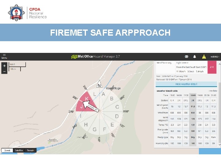The image size is (221, 166).
Task: Open the hamburger Menu
Action: 4,56
